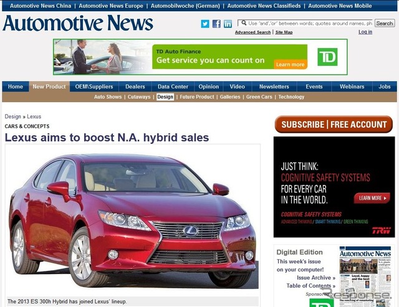Open the Home menu tab
399x307 pixels.
pos(16,87)
